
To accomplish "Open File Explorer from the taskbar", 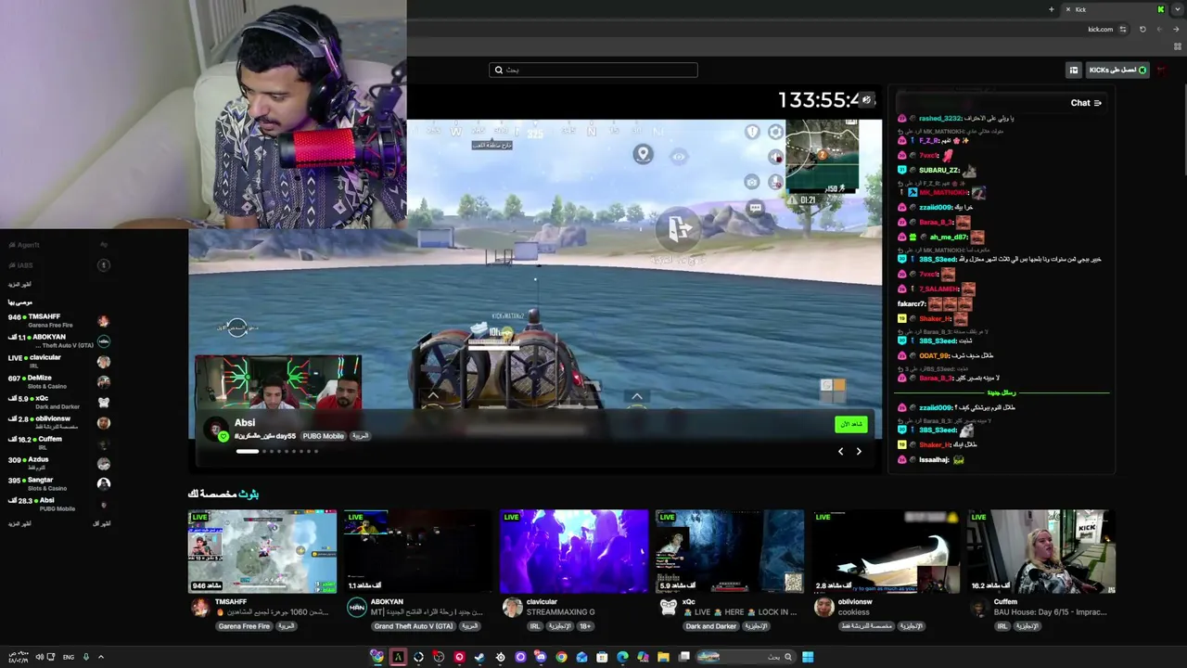I will click(x=663, y=657).
